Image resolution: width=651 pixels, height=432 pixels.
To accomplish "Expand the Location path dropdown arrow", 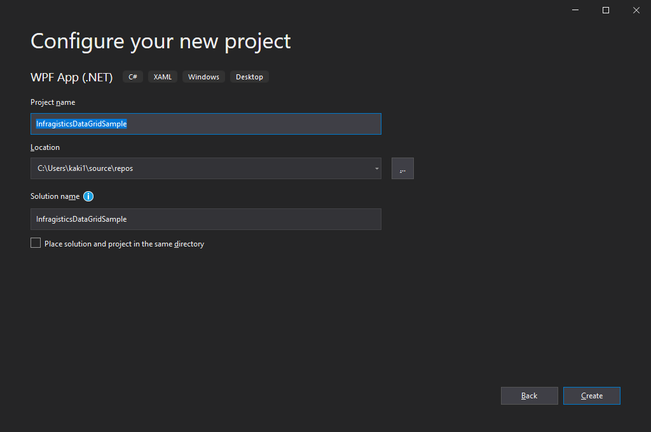I will pos(376,168).
